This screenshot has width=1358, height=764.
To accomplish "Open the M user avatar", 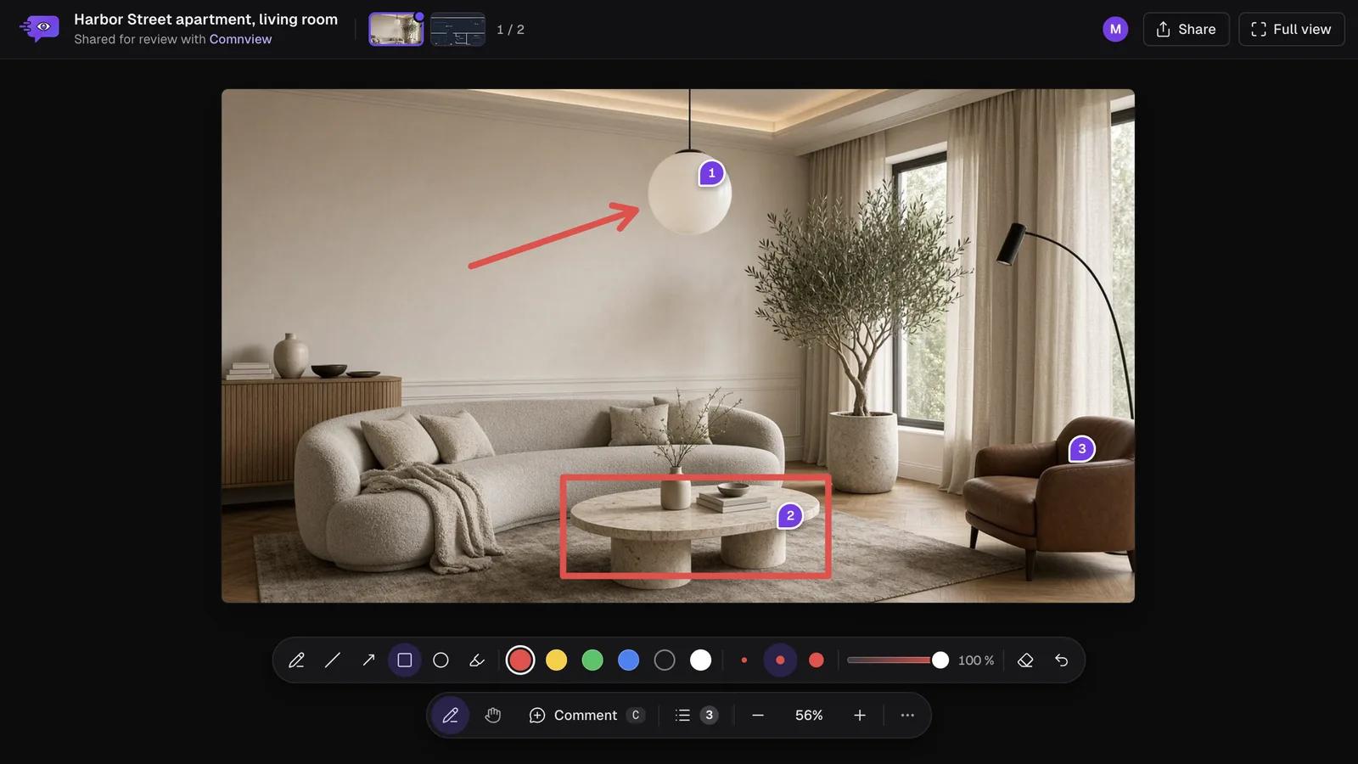I will [1115, 29].
